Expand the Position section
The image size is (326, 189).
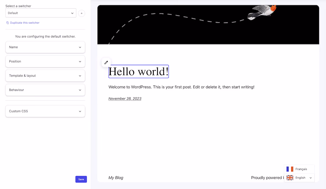pos(45,61)
